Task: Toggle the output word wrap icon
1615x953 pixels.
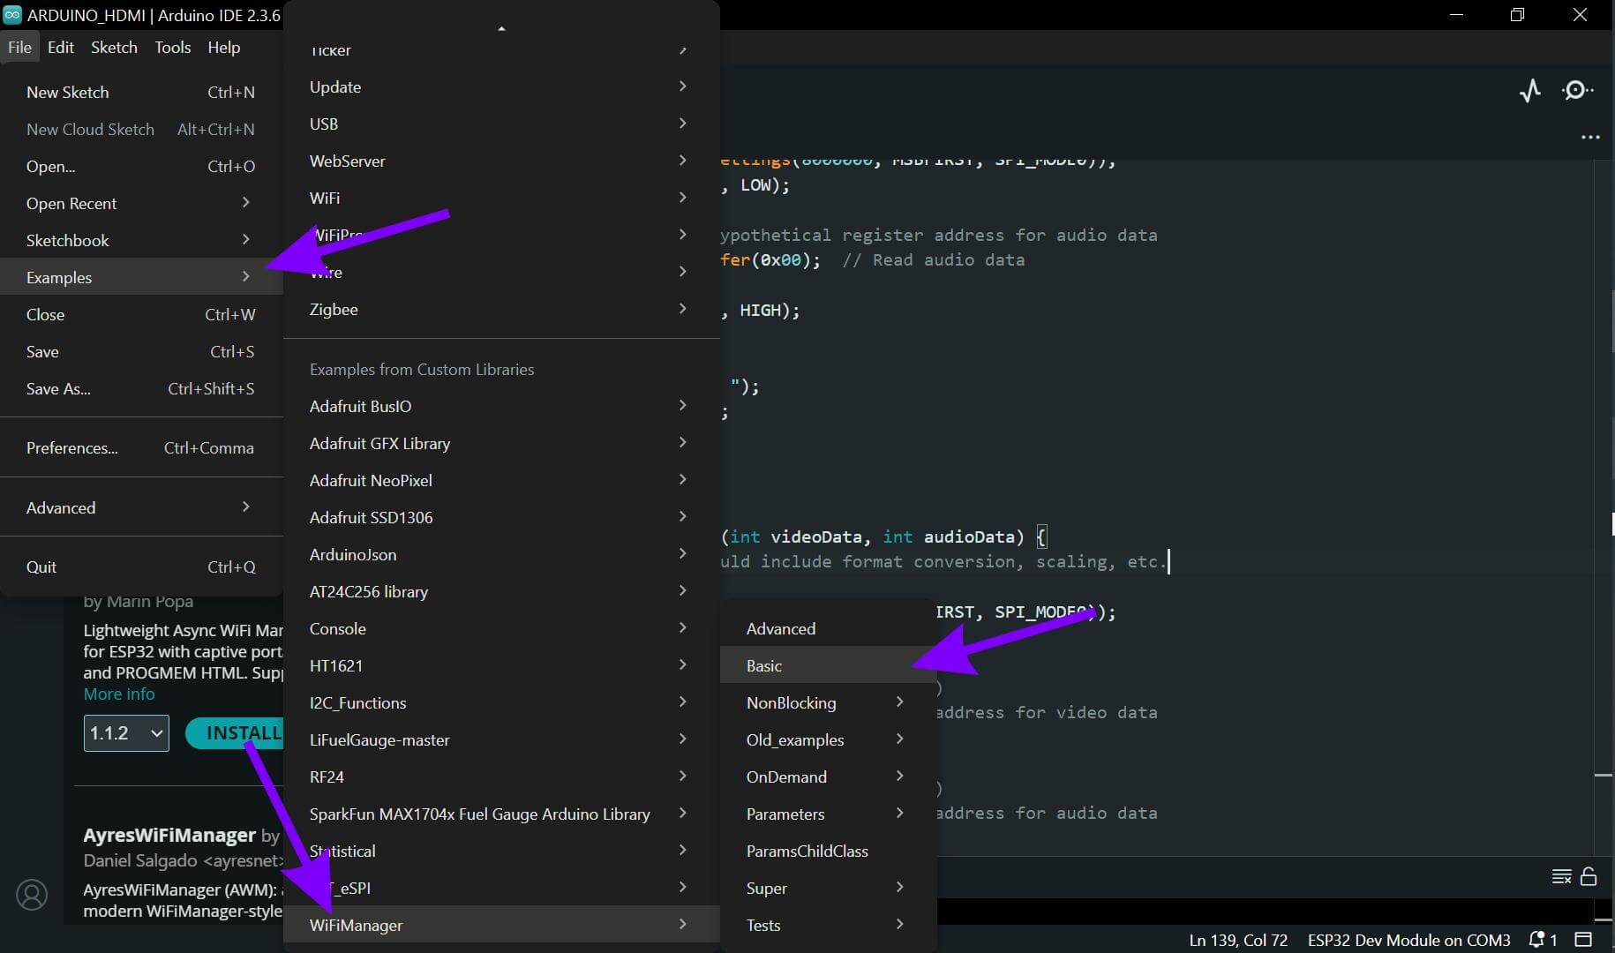Action: pyautogui.click(x=1562, y=876)
